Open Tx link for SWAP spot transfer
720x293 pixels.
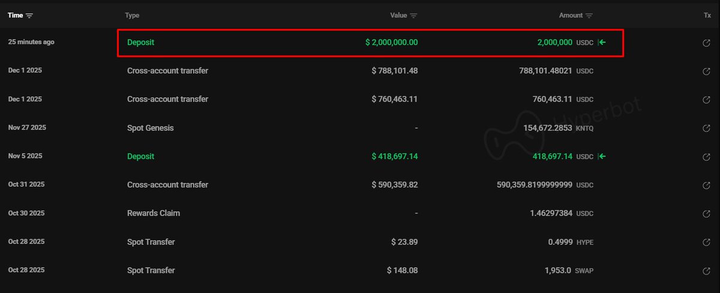706,271
